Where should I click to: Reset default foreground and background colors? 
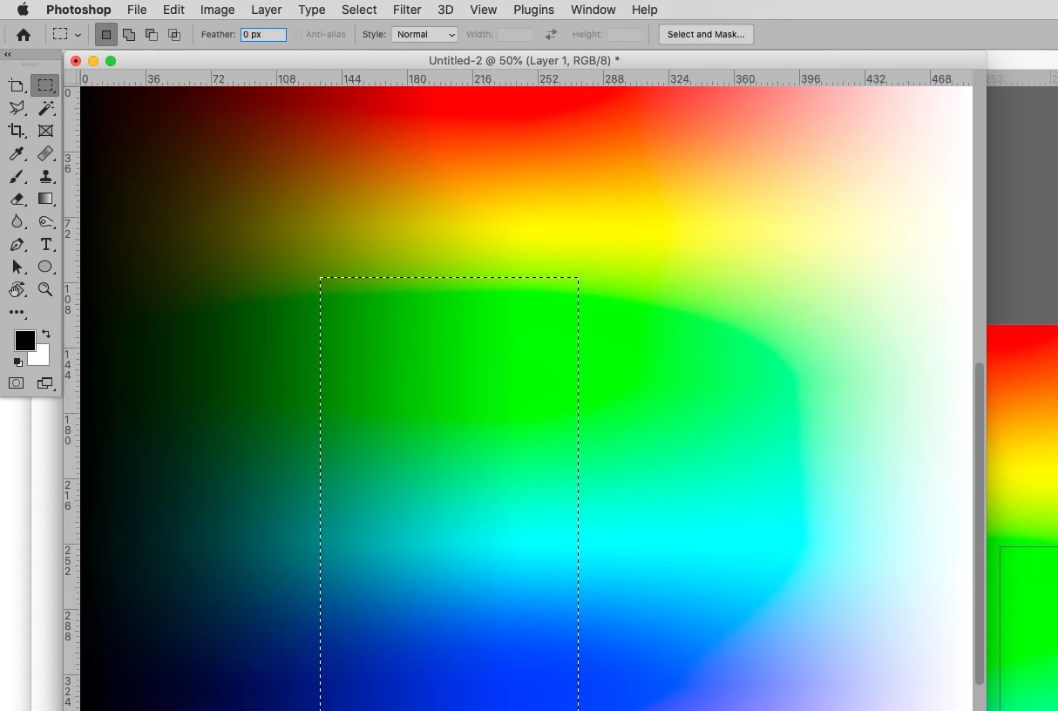tap(17, 362)
